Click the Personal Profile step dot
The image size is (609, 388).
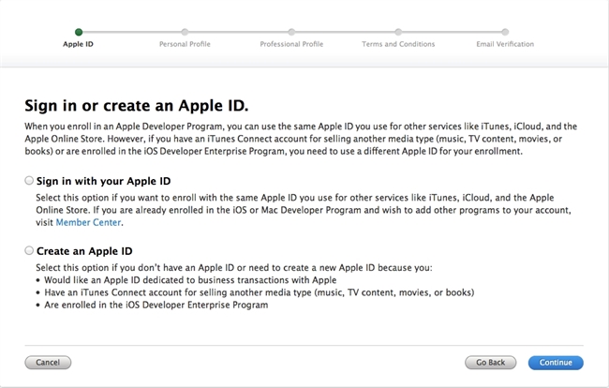[x=185, y=31]
